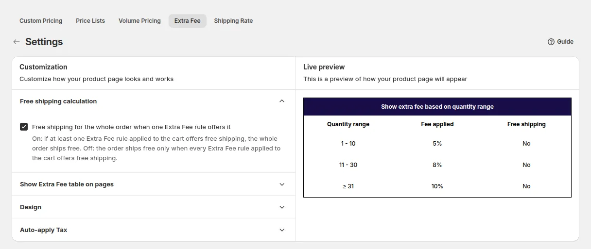This screenshot has width=591, height=249.
Task: Expand Show Extra Fee table on pages chevron
Action: (282, 184)
